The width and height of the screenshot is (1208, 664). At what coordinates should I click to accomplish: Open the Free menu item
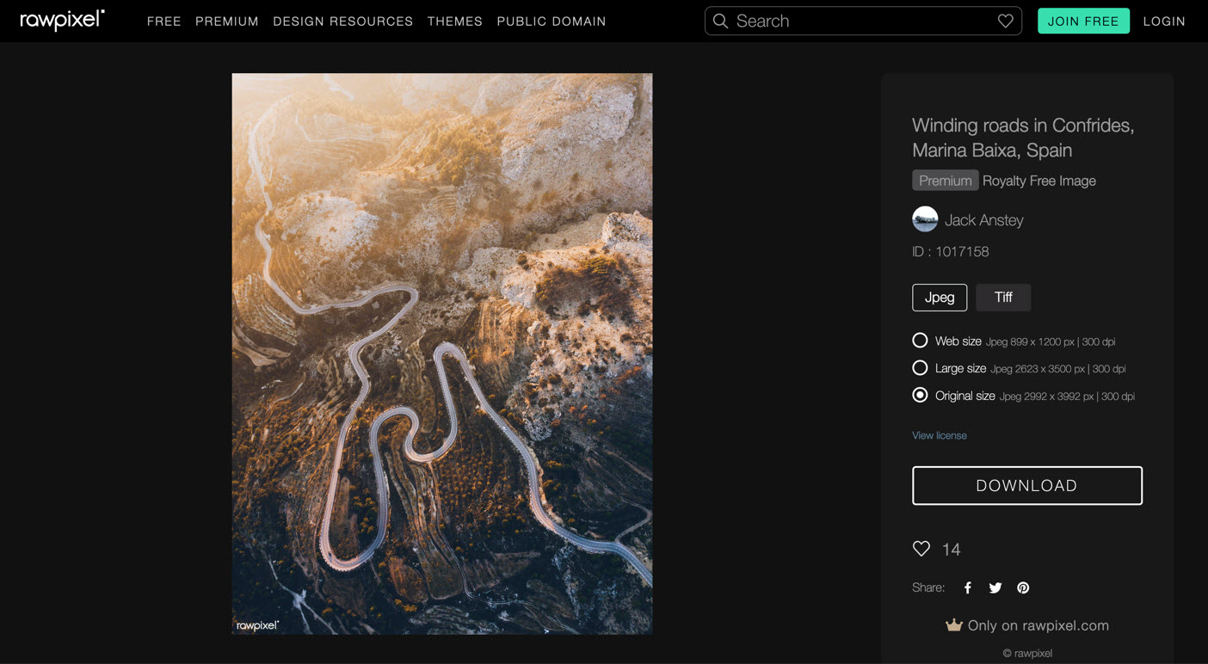(x=163, y=22)
